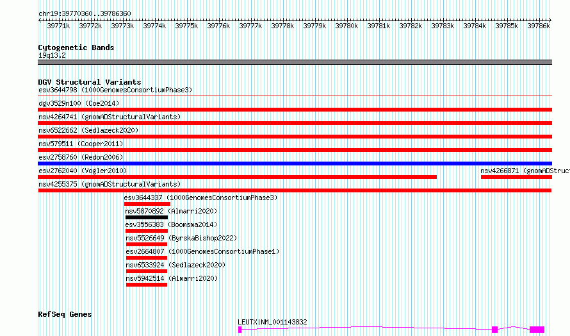Click the 19q13.2 band label
This screenshot has width=570, height=336.
pyautogui.click(x=52, y=55)
